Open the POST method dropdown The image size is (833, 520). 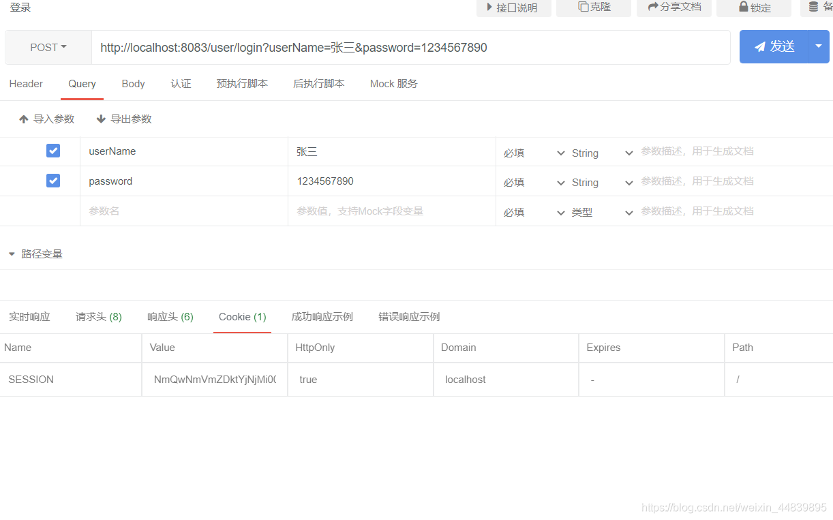[48, 48]
